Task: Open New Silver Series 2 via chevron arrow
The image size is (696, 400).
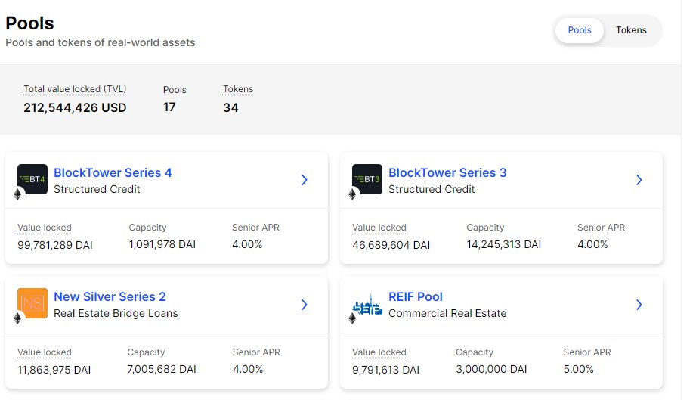Action: [305, 305]
